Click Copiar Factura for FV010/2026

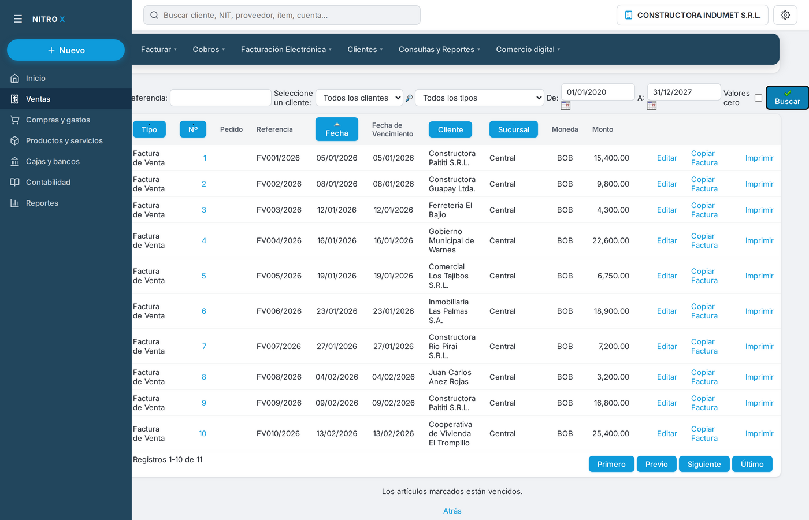[x=704, y=433]
